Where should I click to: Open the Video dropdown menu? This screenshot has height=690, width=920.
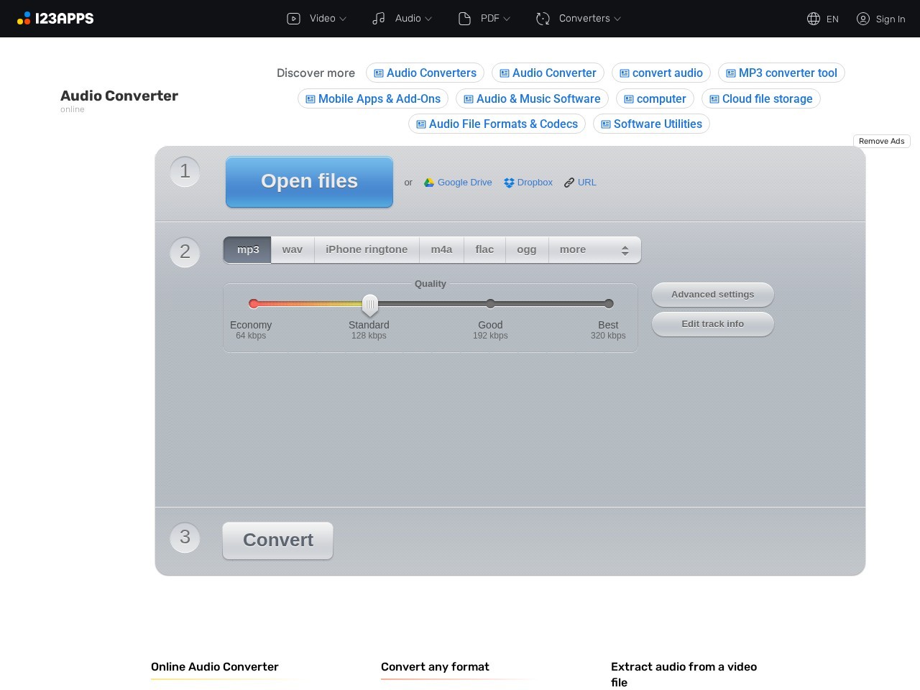click(x=317, y=19)
